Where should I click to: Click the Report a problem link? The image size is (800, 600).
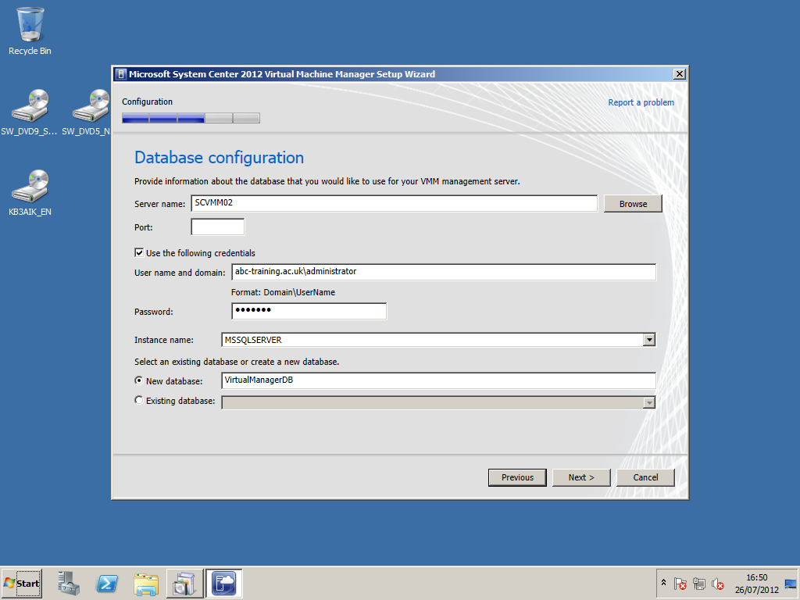[x=641, y=102]
